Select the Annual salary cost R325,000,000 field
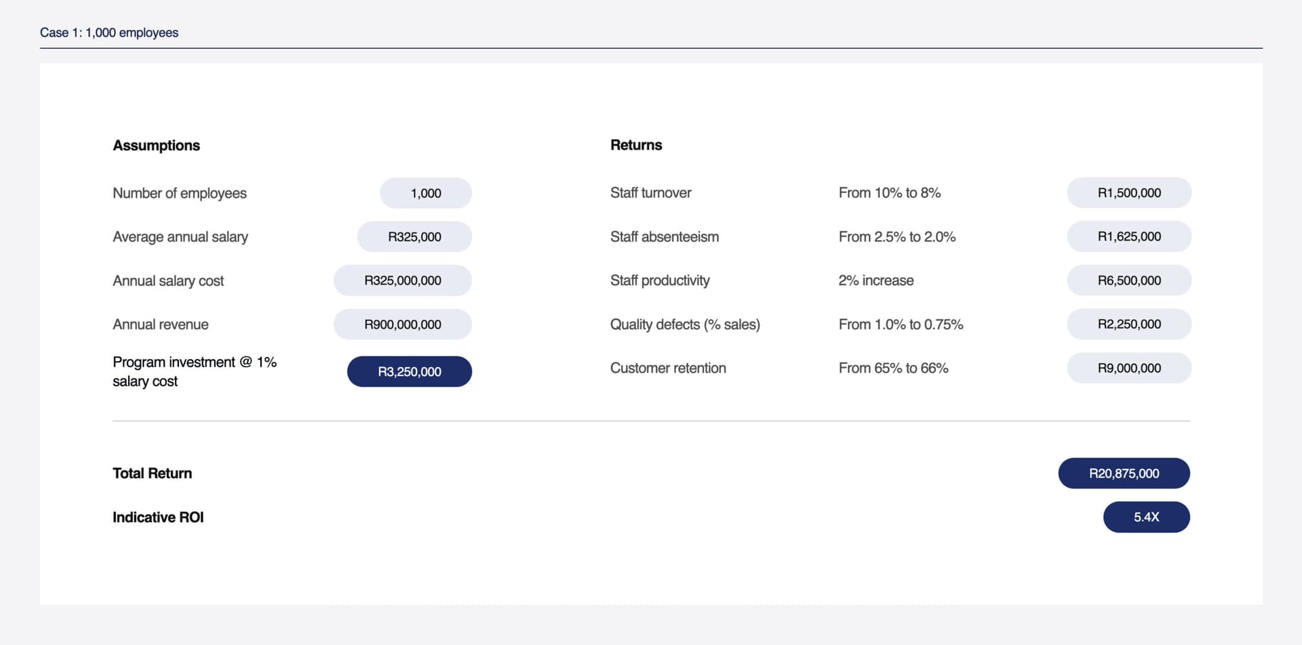 click(403, 280)
